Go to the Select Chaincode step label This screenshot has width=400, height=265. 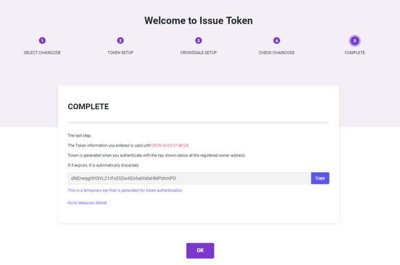point(42,52)
